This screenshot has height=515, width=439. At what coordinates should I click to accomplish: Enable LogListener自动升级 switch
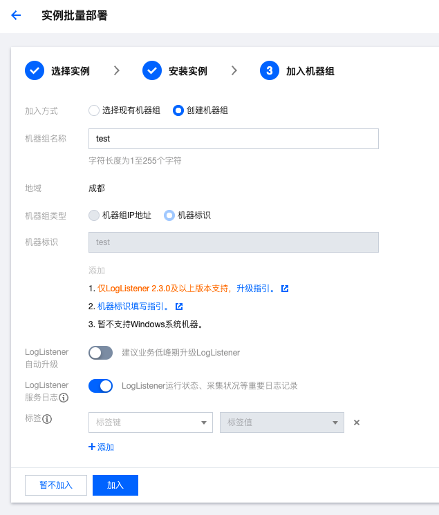(100, 353)
